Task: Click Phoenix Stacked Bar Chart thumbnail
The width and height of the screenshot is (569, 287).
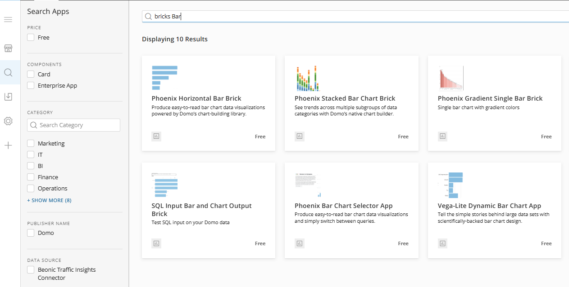Action: (x=308, y=78)
